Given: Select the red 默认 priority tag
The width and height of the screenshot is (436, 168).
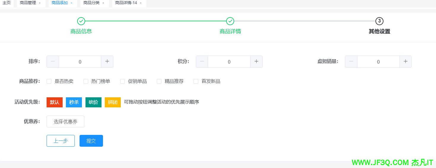Looking at the screenshot, I should [x=55, y=102].
